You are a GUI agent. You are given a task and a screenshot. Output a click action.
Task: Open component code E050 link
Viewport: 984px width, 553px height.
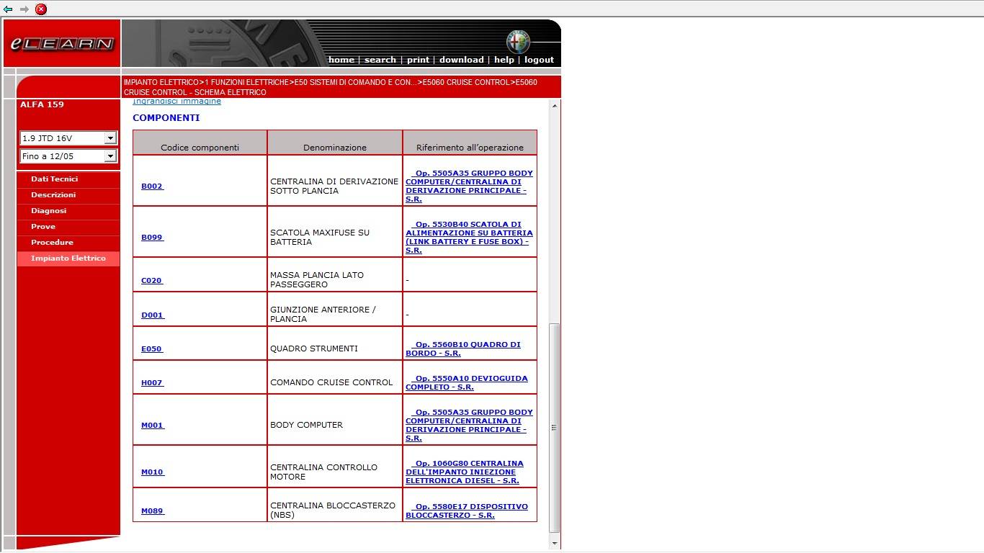(152, 349)
